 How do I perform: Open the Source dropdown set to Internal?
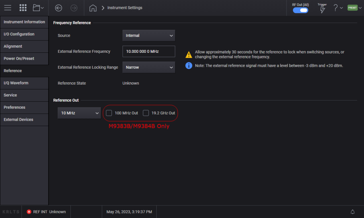tap(148, 36)
